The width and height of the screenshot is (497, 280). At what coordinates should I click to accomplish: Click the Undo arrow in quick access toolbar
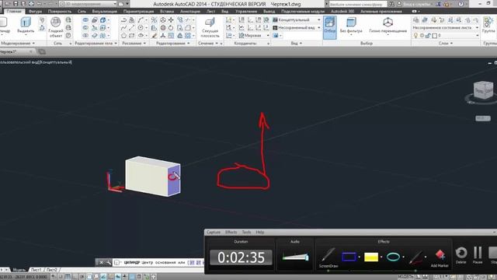[x=39, y=4]
